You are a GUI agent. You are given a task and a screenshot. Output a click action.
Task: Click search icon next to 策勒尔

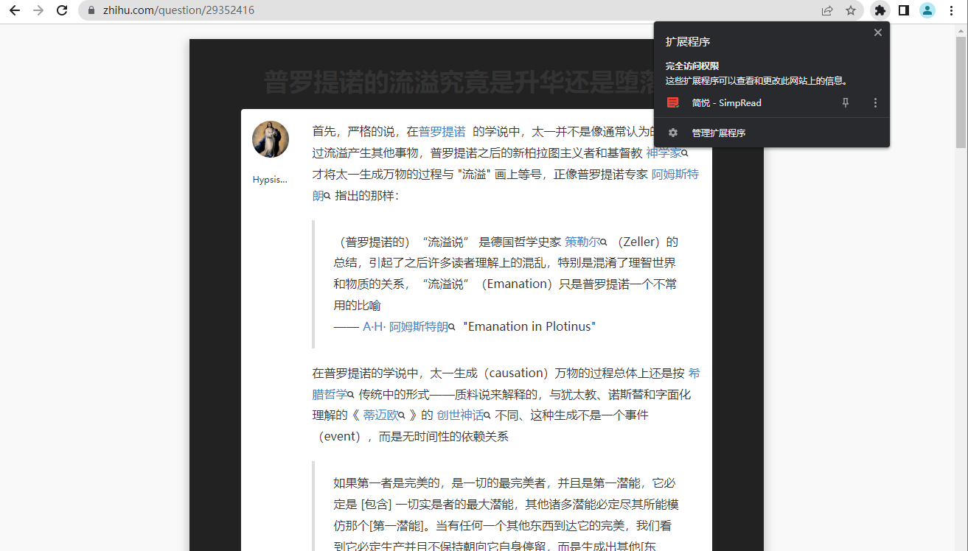[604, 243]
